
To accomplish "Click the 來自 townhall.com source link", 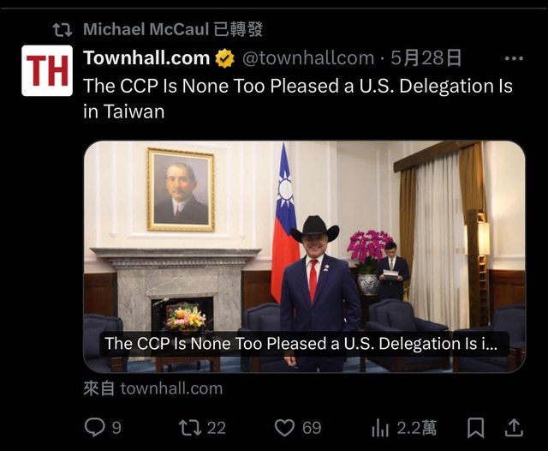I will pyautogui.click(x=153, y=388).
